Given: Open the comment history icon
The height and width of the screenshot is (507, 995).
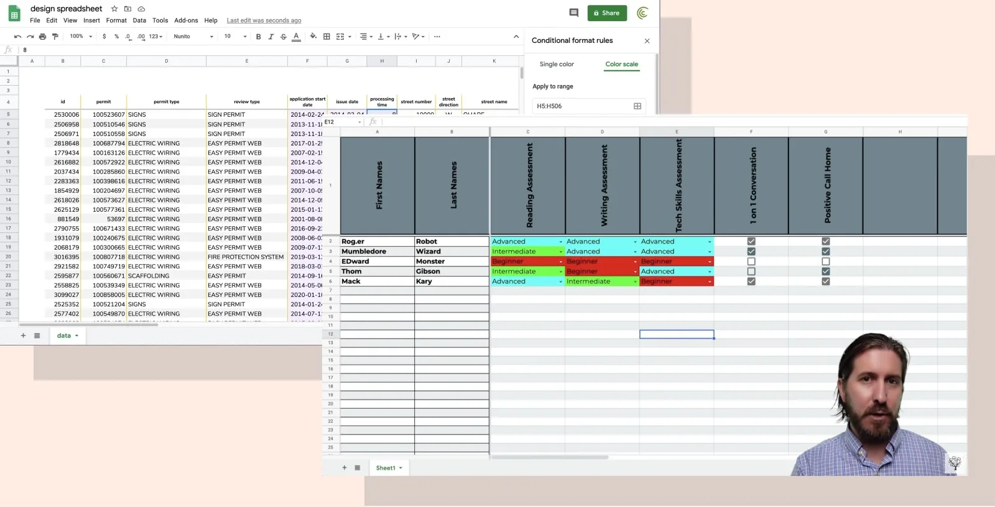Looking at the screenshot, I should (573, 13).
